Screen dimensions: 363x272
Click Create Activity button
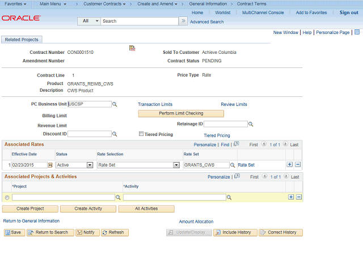point(88,209)
